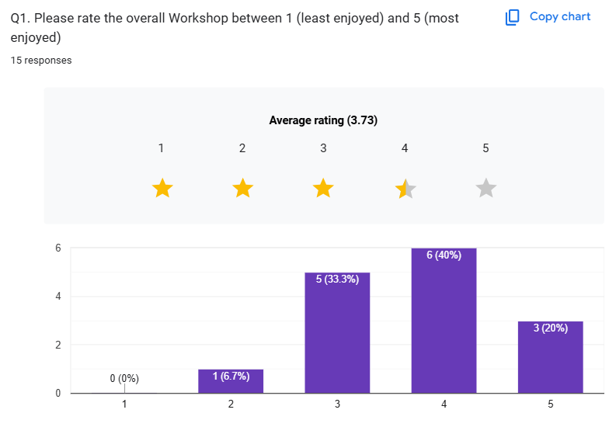The image size is (609, 427).
Task: Click the third gold star
Action: point(323,188)
